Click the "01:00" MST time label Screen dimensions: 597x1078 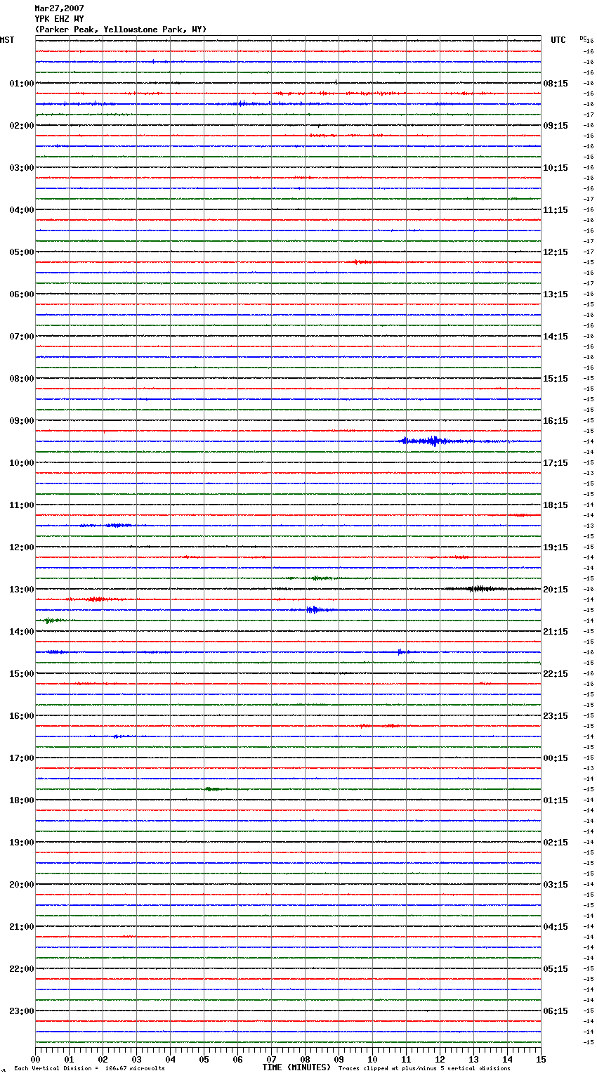(x=22, y=84)
